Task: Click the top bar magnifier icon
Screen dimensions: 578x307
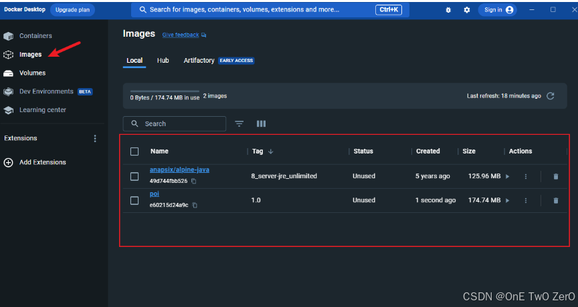Action: point(143,10)
